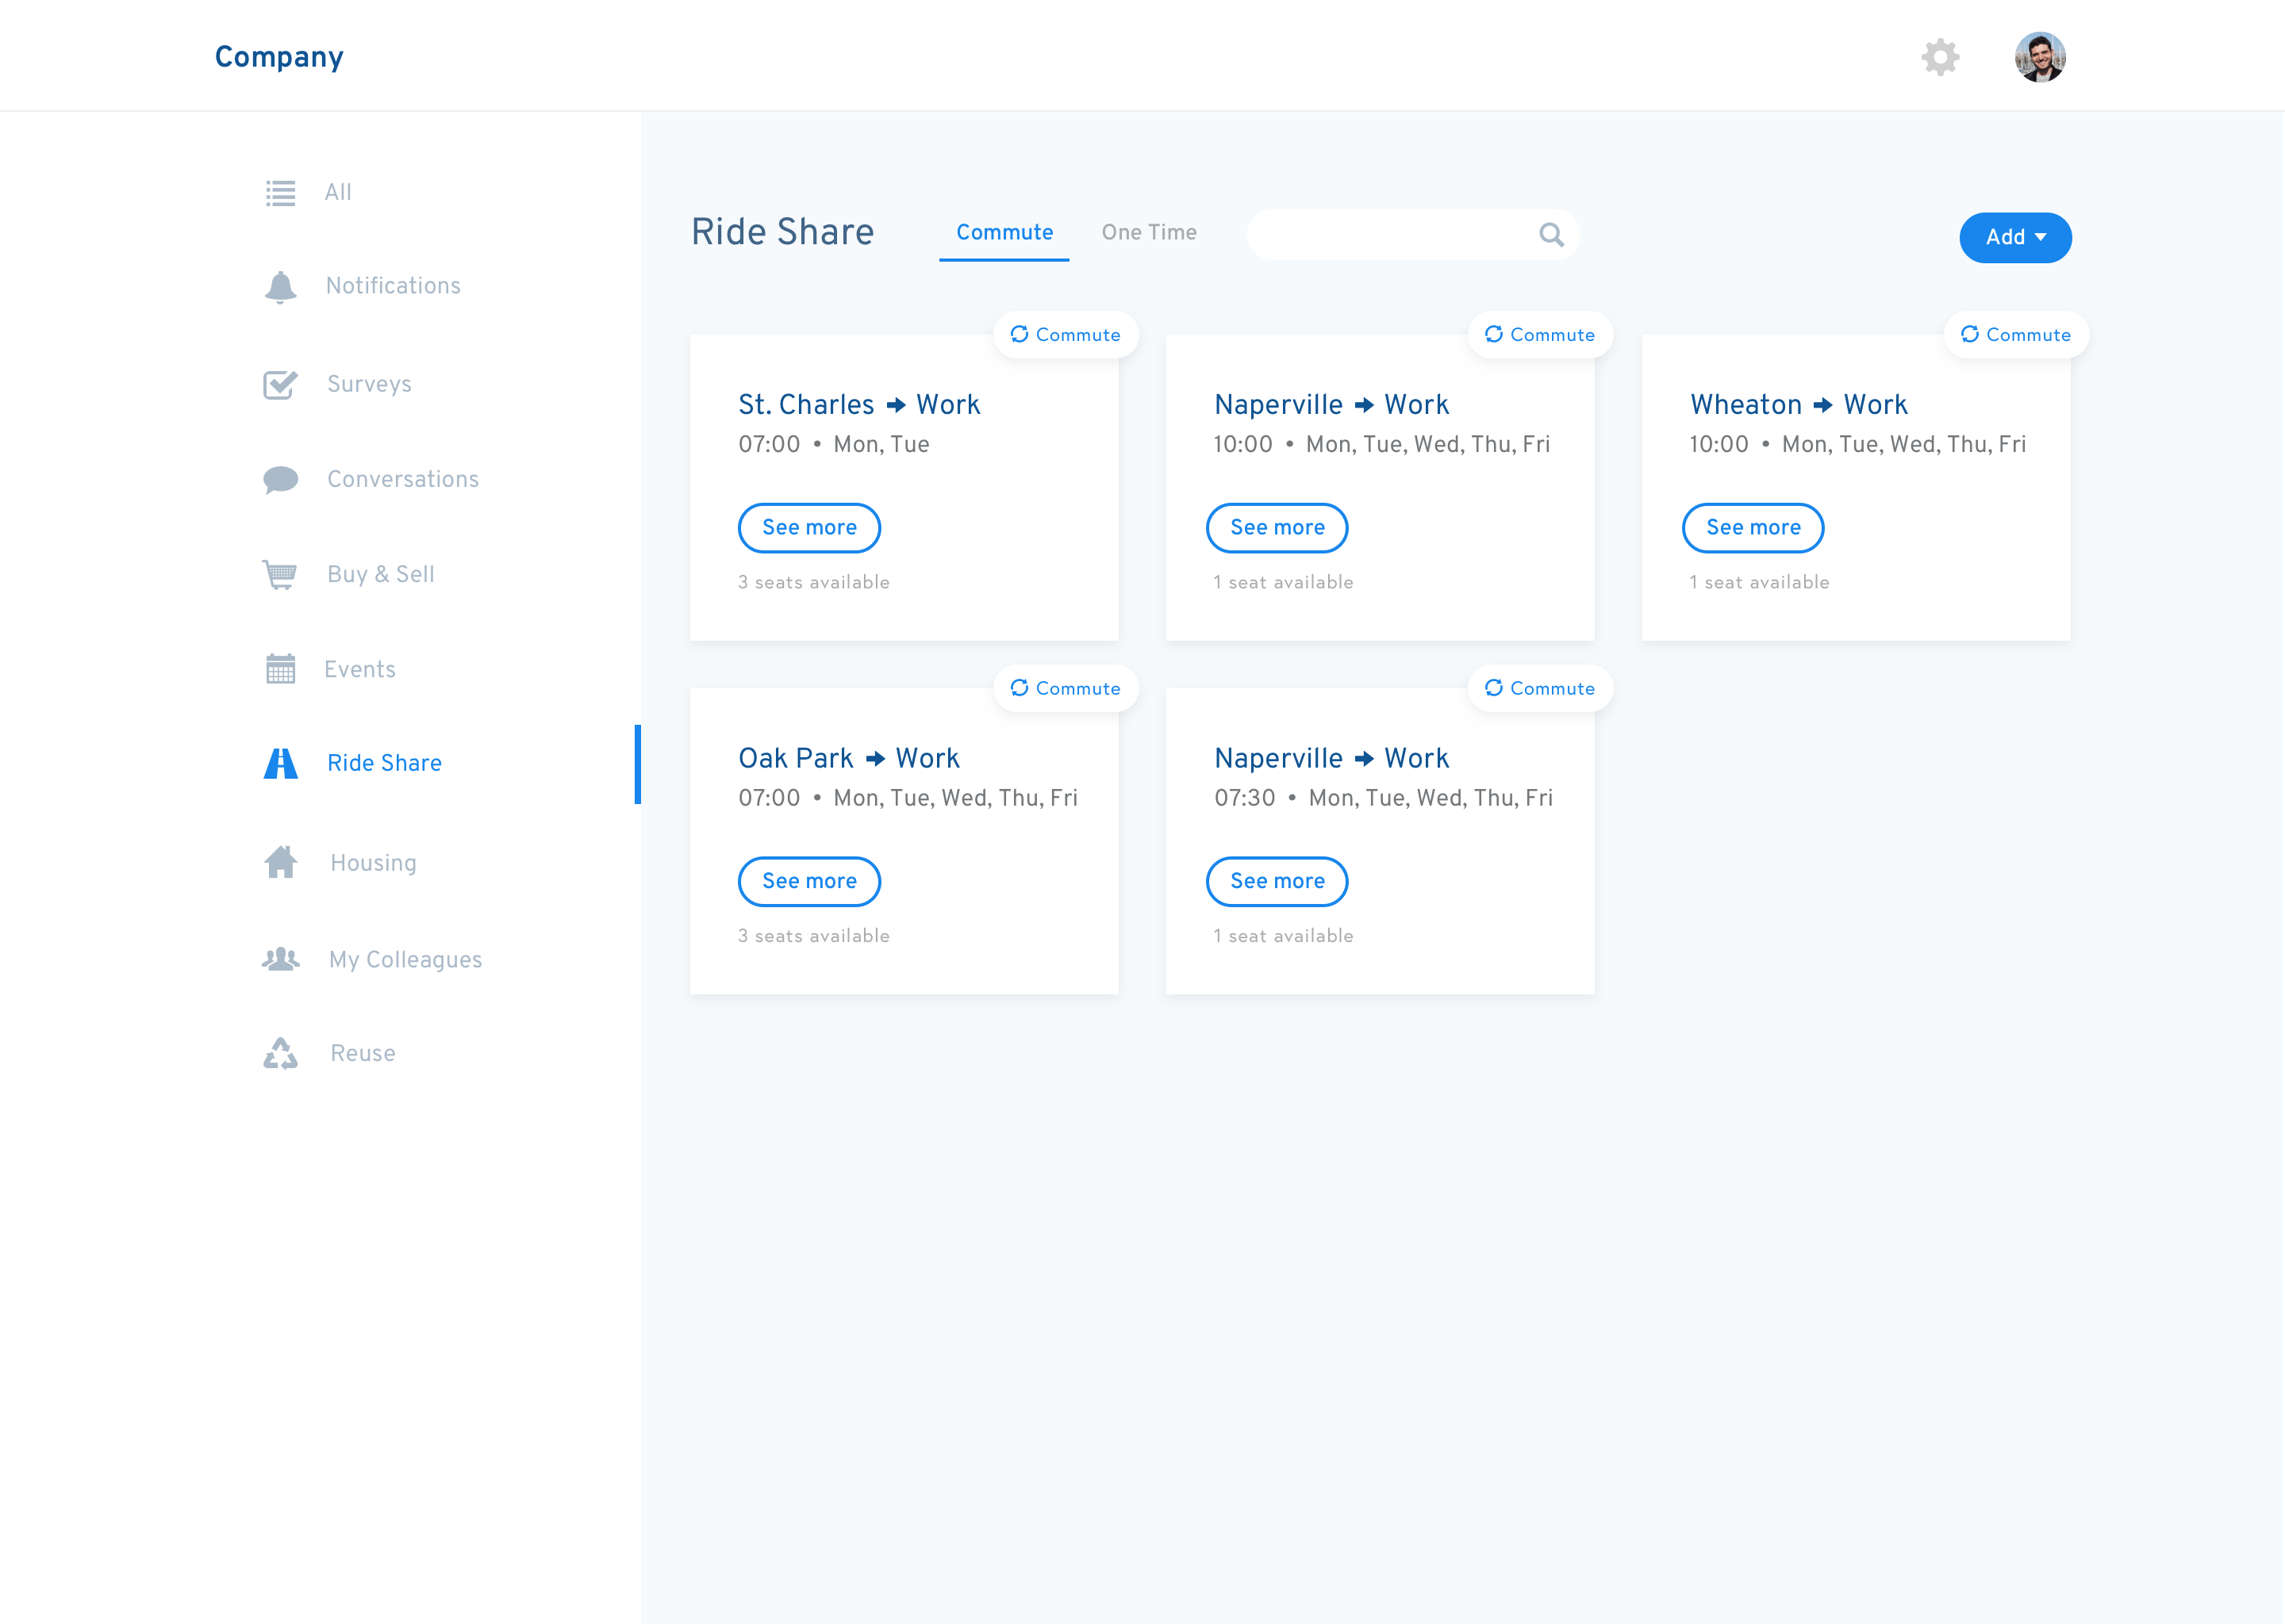Click the Events calendar icon
2285x1624 pixels.
pyautogui.click(x=280, y=669)
